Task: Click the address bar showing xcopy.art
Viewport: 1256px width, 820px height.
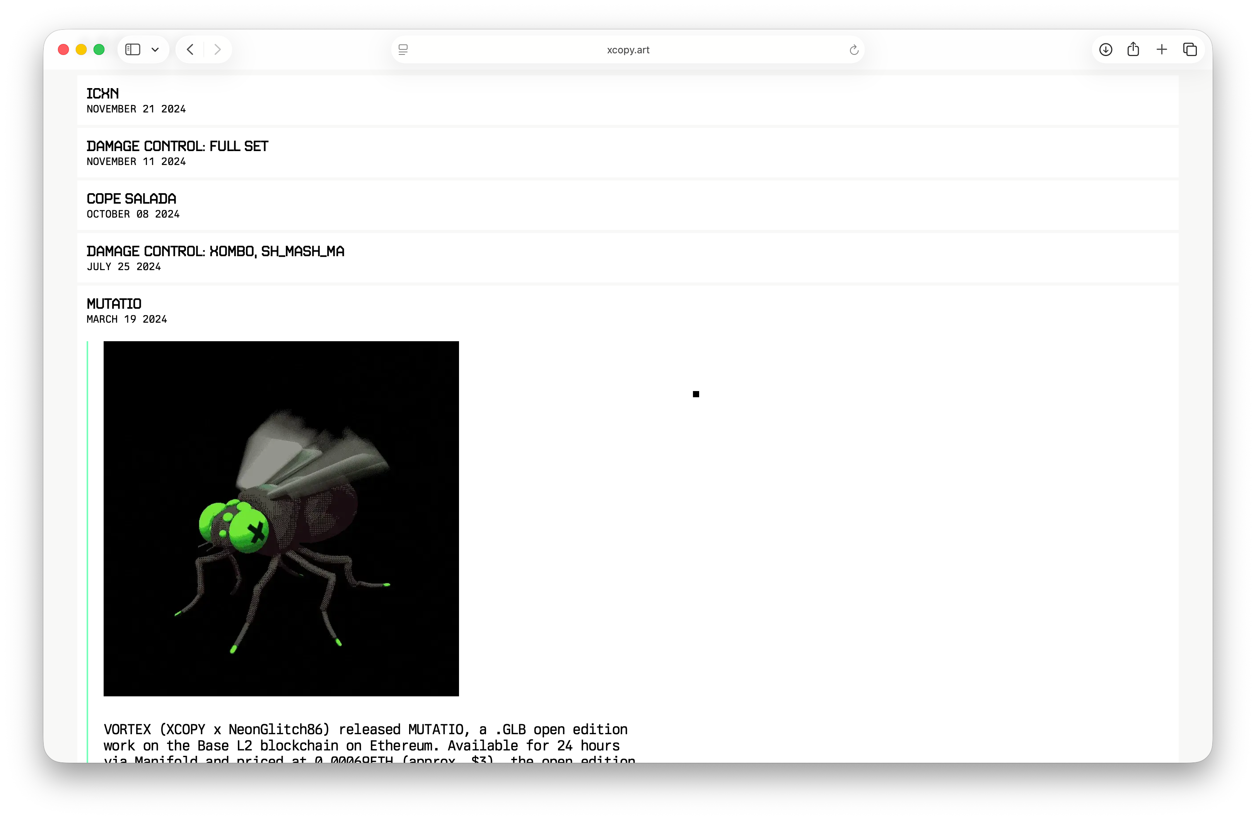Action: pyautogui.click(x=628, y=49)
